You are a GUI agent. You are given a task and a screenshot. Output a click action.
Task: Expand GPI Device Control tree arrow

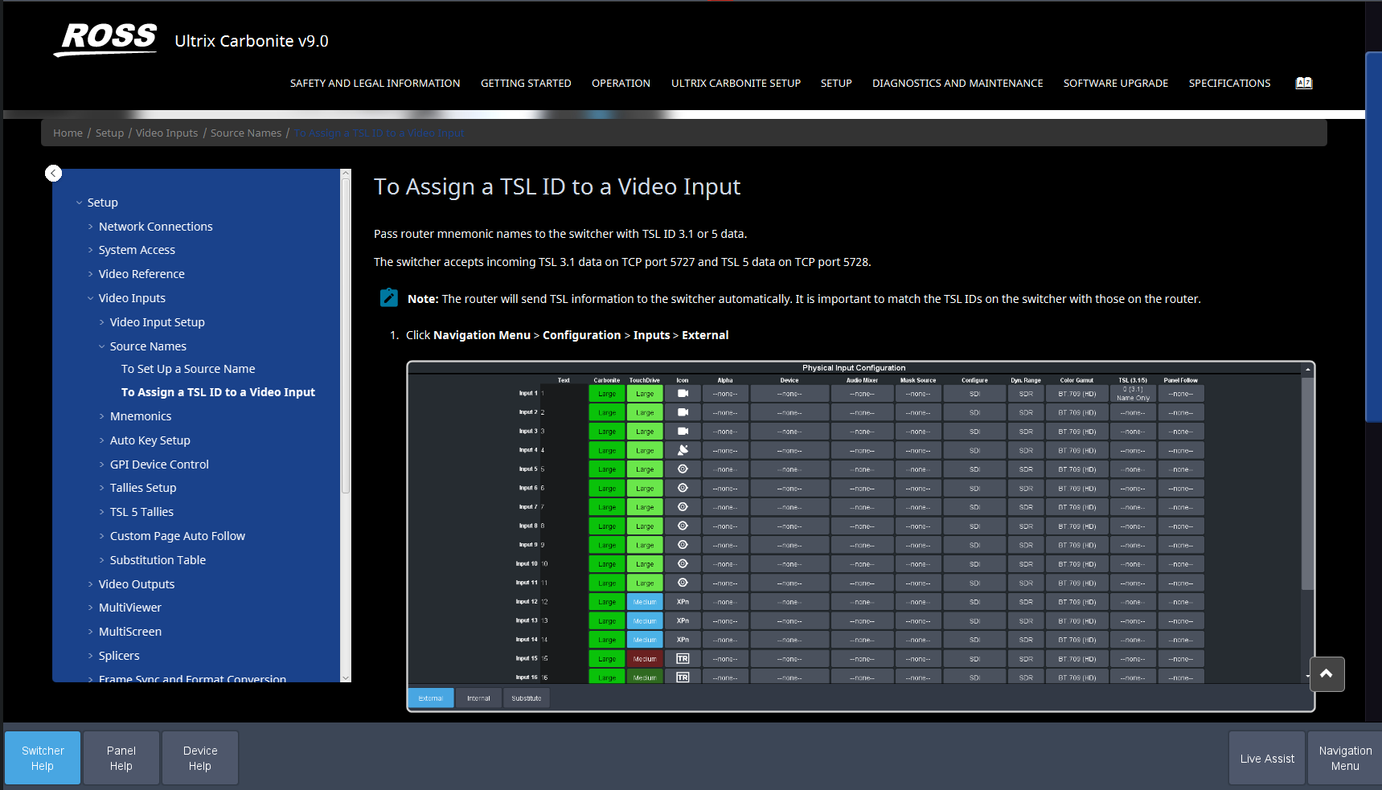coord(101,465)
